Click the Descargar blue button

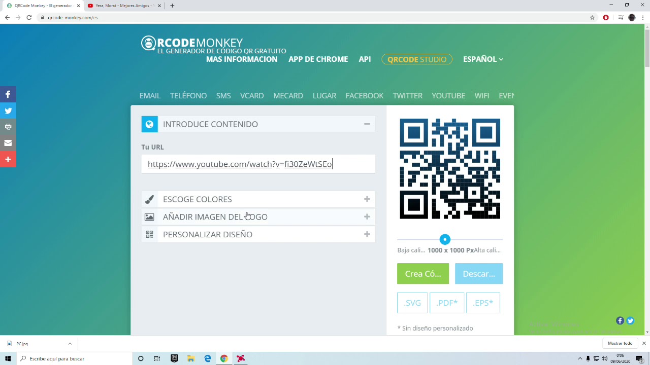point(479,274)
